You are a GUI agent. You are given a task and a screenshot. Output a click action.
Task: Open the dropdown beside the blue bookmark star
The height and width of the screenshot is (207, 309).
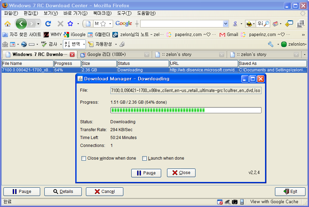click(78, 24)
